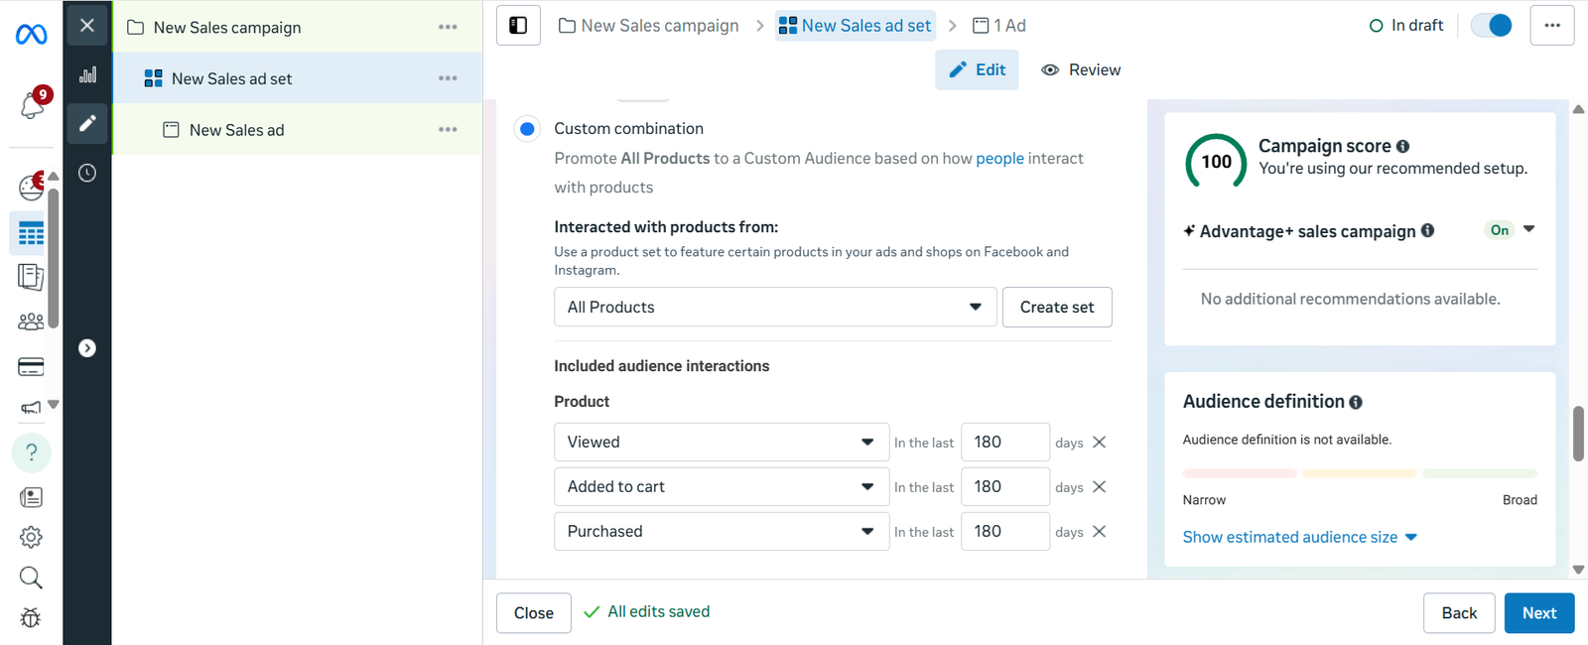Open the All Products dropdown

click(x=774, y=308)
